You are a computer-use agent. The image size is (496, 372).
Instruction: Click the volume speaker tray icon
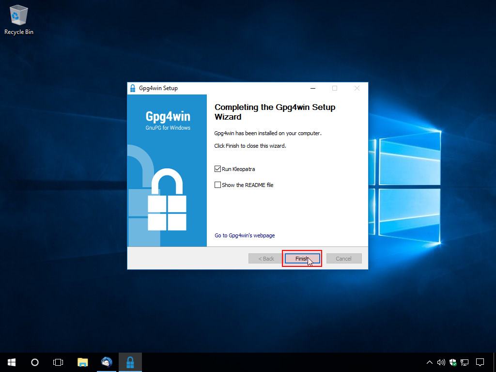(441, 362)
